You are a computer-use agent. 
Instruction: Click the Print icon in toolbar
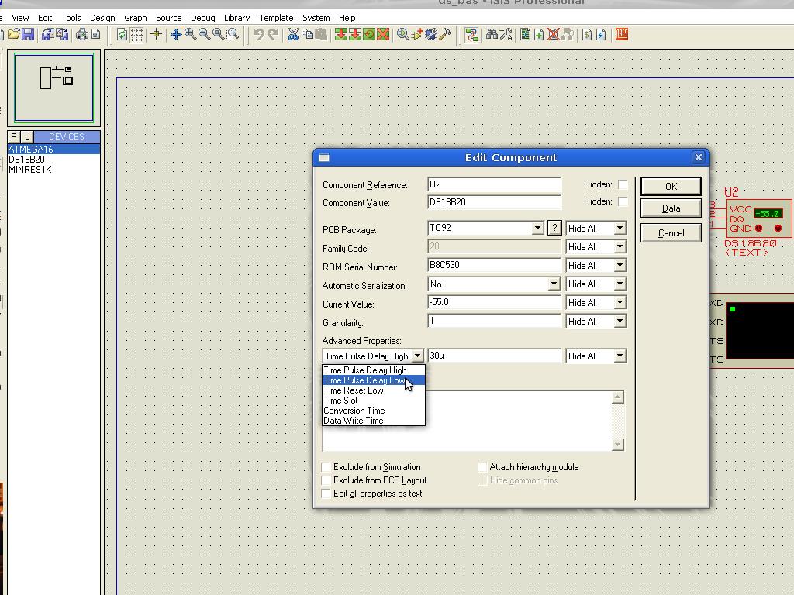point(81,34)
